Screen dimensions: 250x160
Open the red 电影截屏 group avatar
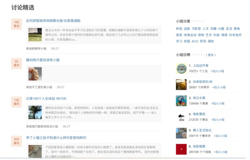(181, 149)
